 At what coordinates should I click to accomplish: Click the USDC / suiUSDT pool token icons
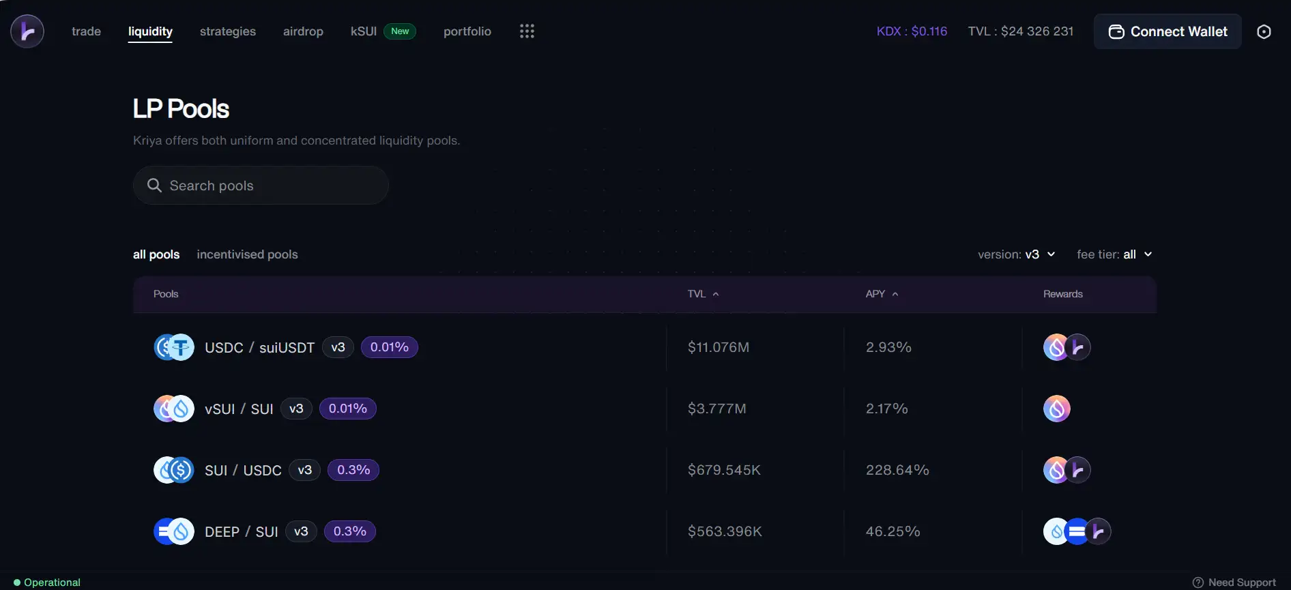pos(174,347)
